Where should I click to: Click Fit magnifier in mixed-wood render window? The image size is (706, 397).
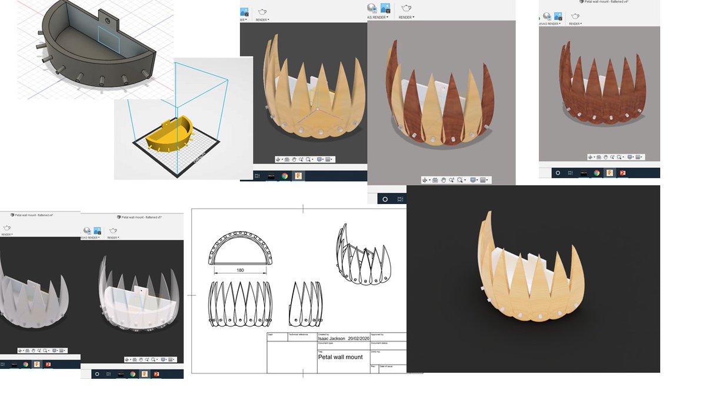coord(459,180)
